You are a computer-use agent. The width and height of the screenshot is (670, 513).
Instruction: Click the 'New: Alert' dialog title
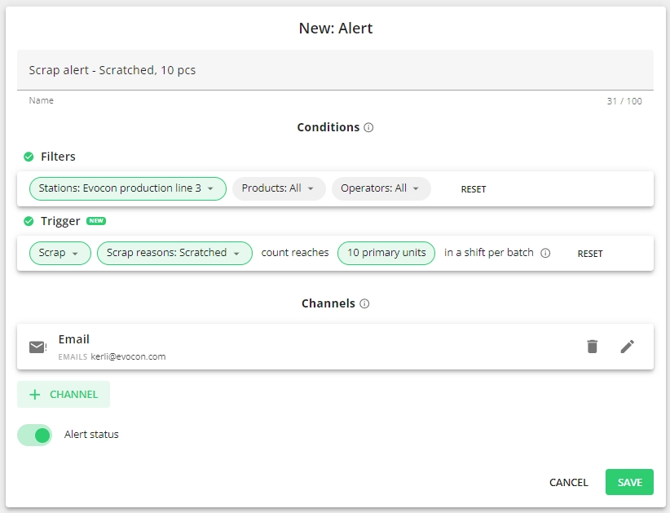point(336,29)
